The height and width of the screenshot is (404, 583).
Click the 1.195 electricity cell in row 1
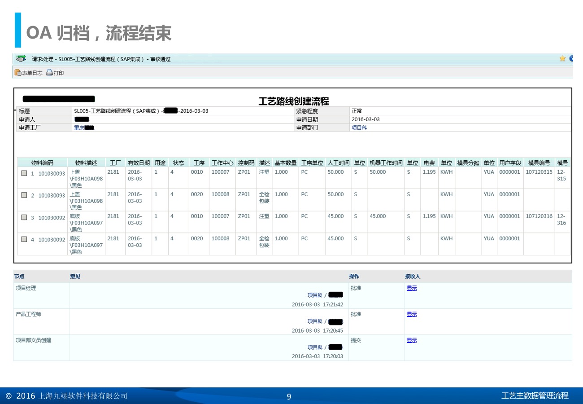(x=429, y=172)
